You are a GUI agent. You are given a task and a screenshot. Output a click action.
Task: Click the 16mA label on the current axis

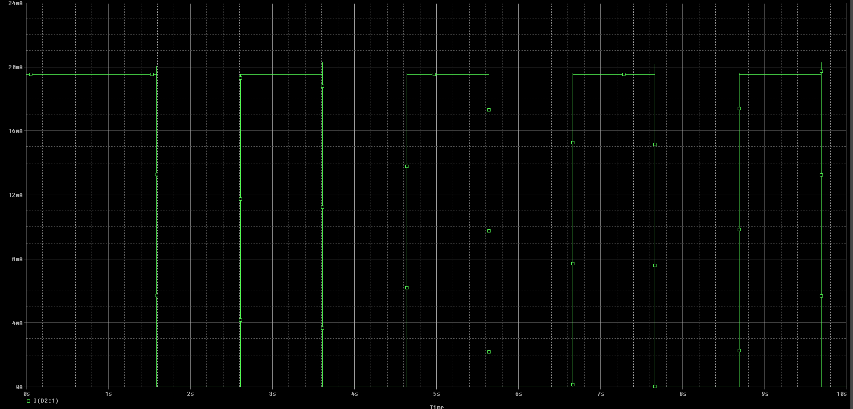(x=16, y=131)
